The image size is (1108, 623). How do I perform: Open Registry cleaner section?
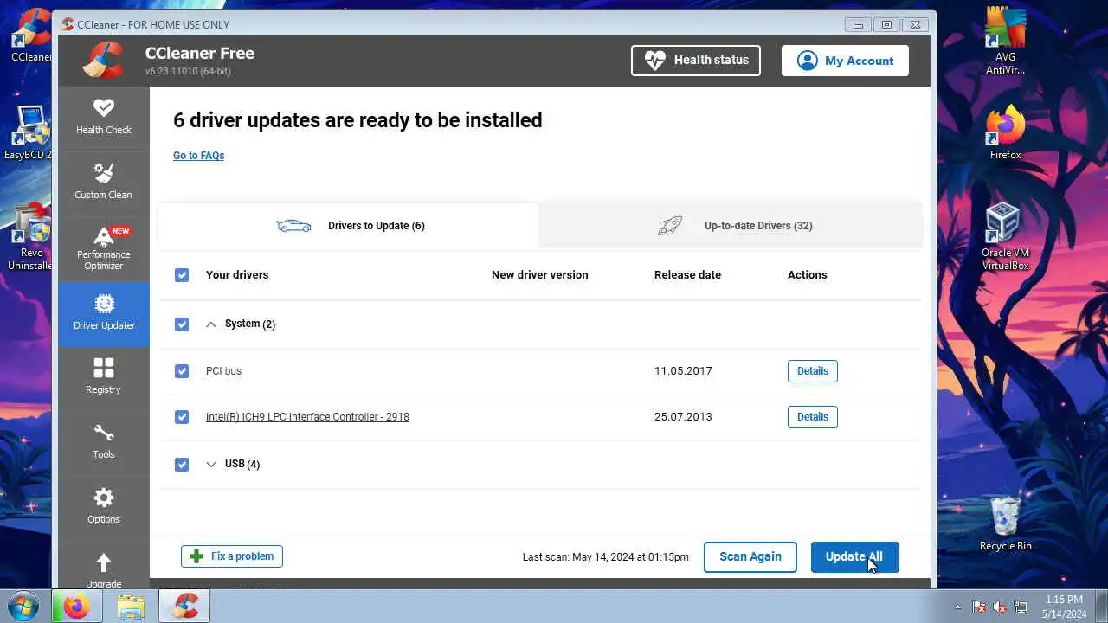pyautogui.click(x=103, y=377)
